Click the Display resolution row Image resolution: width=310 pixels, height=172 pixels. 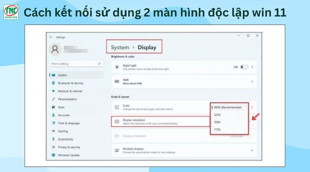pos(161,121)
